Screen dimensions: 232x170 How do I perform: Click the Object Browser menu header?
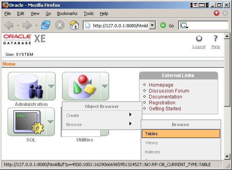(102, 106)
